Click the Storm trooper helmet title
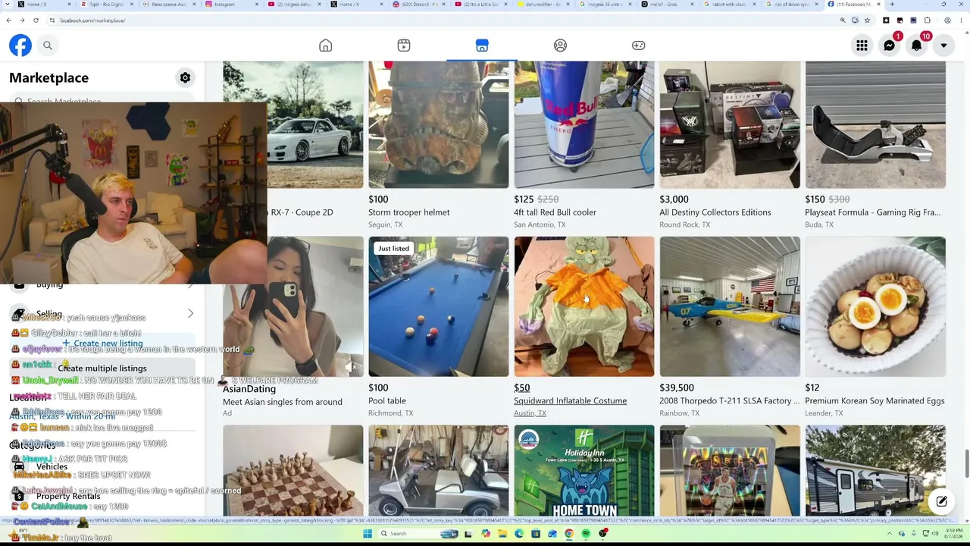This screenshot has width=970, height=546. pyautogui.click(x=409, y=212)
